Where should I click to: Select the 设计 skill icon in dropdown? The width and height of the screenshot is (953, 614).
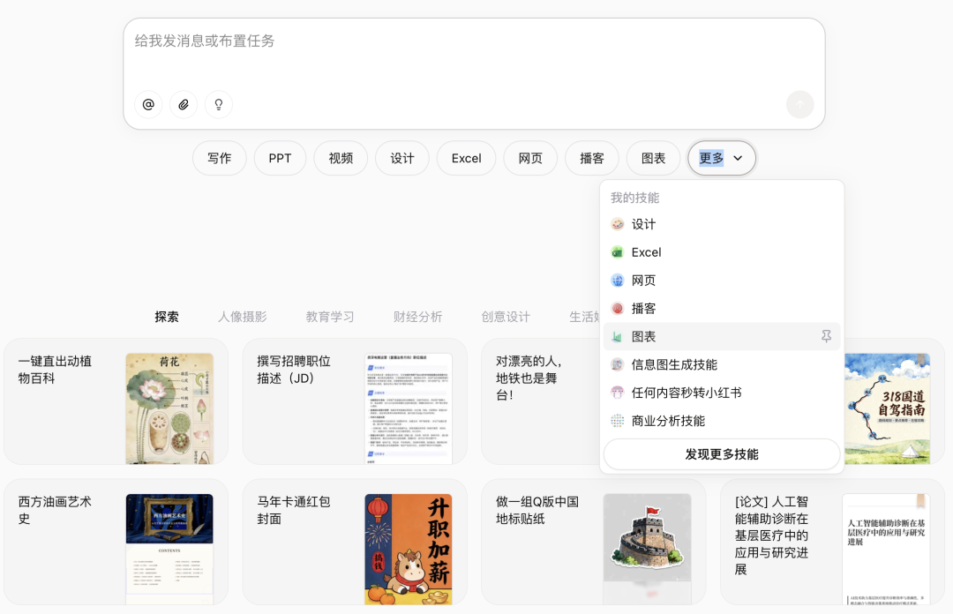(618, 224)
